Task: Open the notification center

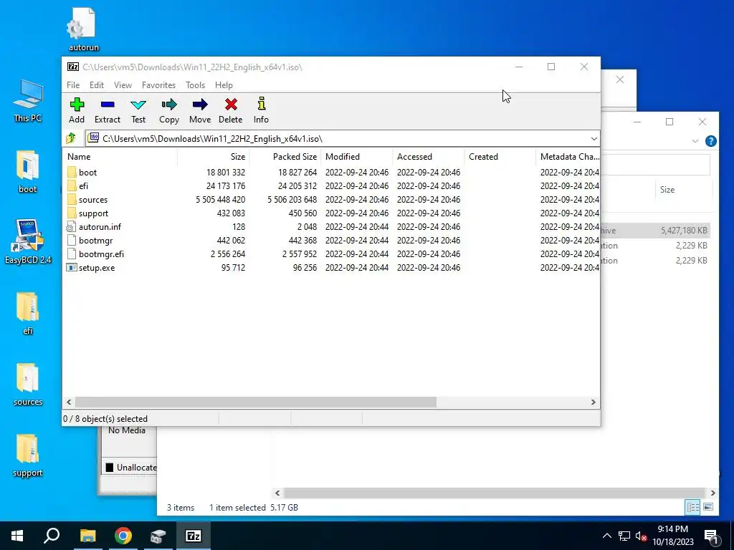Action: coord(710,536)
